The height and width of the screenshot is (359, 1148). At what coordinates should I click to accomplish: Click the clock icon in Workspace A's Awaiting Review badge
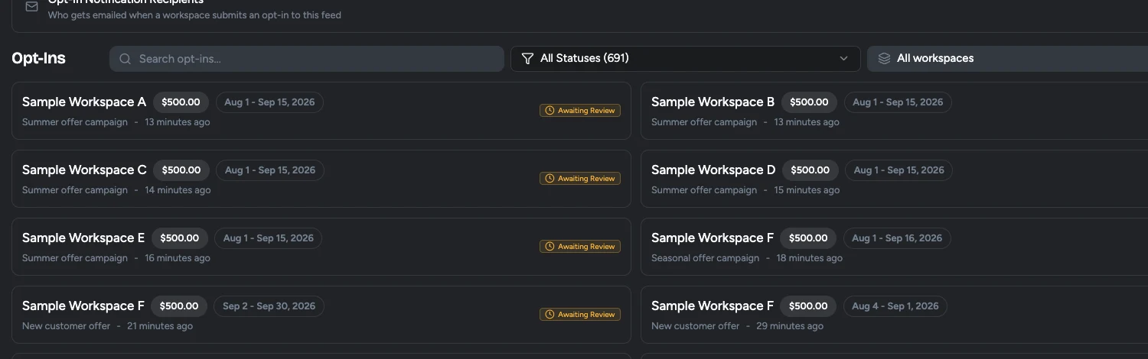pyautogui.click(x=549, y=111)
